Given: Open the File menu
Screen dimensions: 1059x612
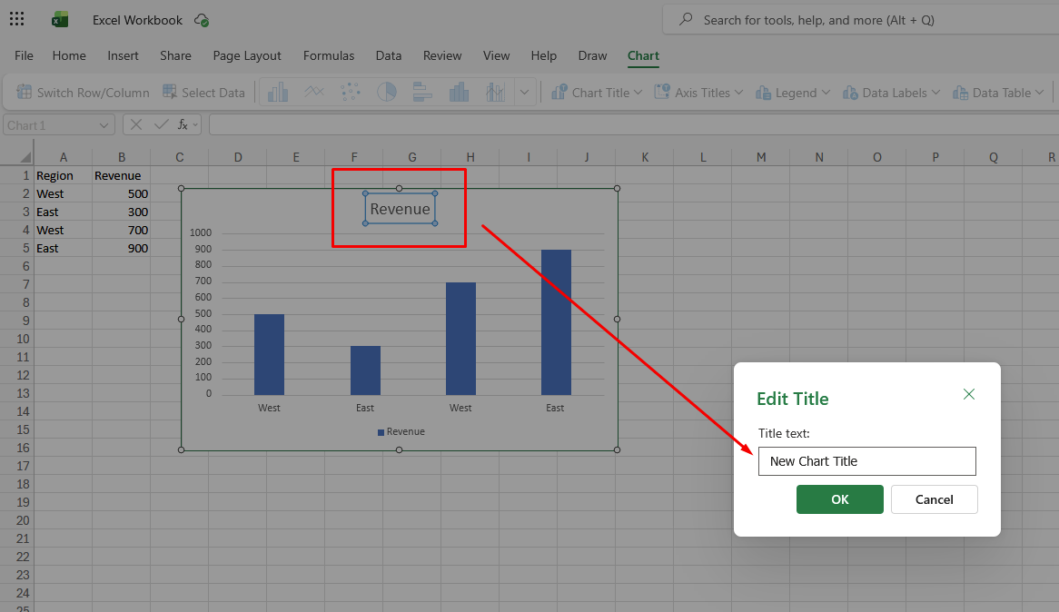Looking at the screenshot, I should [x=24, y=55].
